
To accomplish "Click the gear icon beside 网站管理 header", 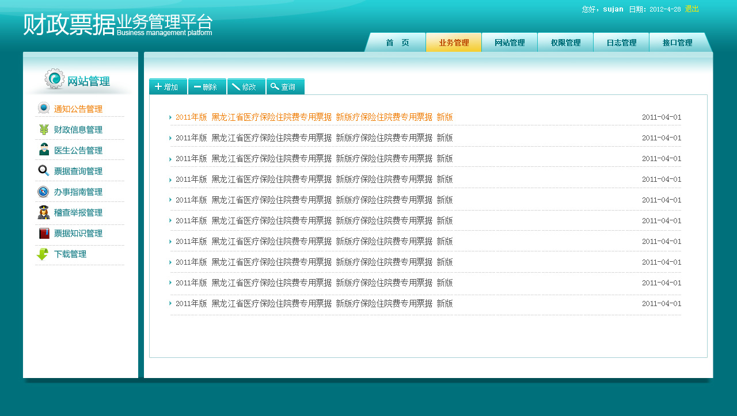I will 55,79.
